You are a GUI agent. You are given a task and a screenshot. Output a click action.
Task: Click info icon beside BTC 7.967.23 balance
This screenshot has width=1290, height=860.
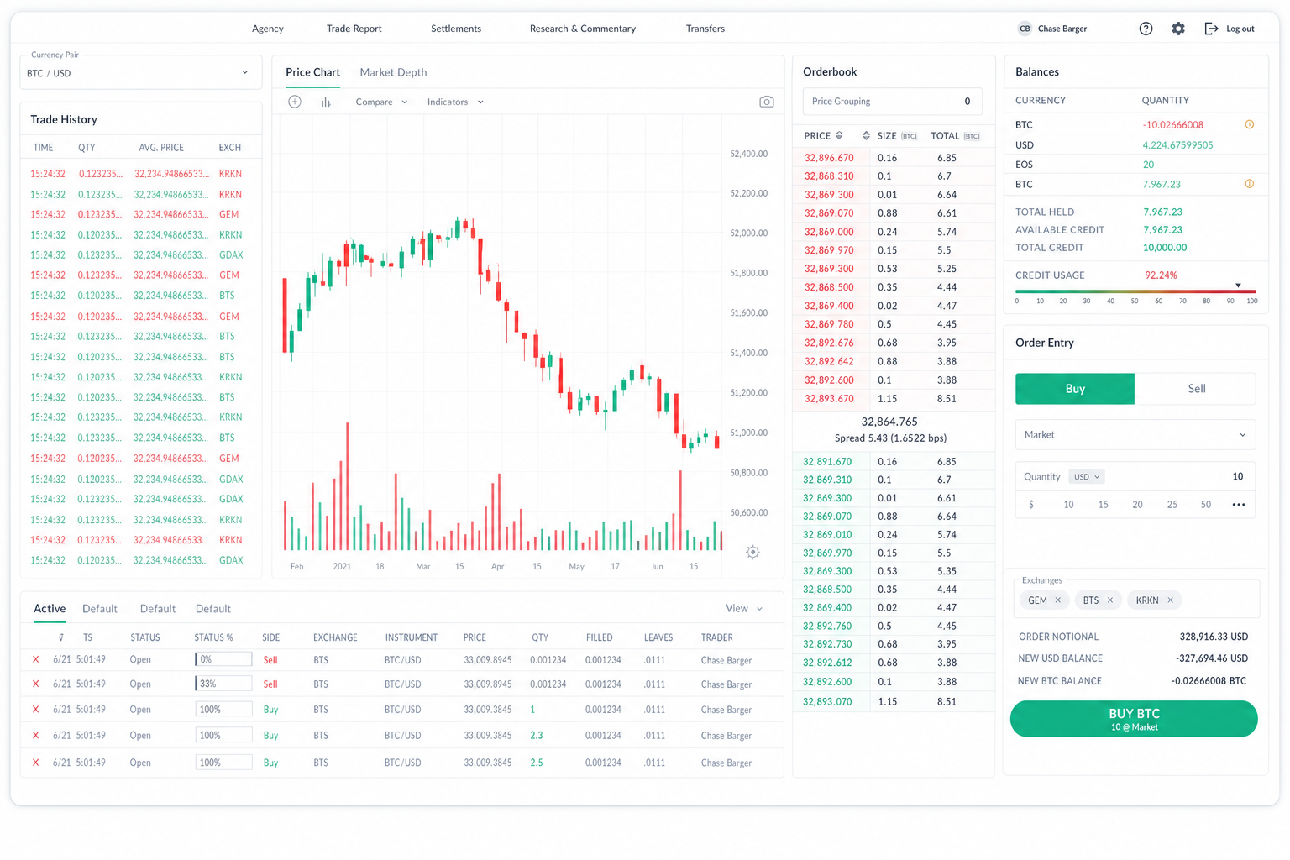pyautogui.click(x=1250, y=184)
